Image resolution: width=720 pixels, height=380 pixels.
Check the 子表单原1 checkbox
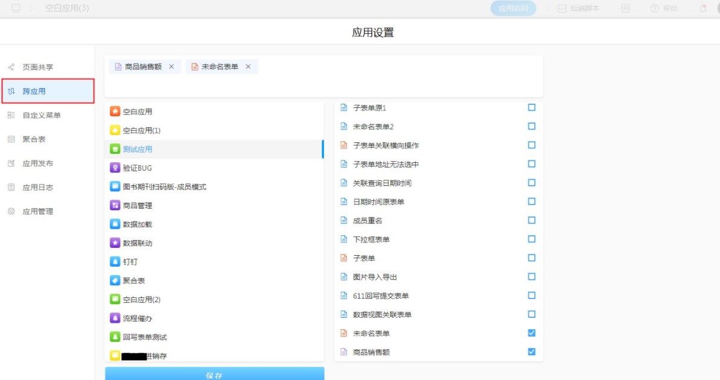tap(531, 107)
